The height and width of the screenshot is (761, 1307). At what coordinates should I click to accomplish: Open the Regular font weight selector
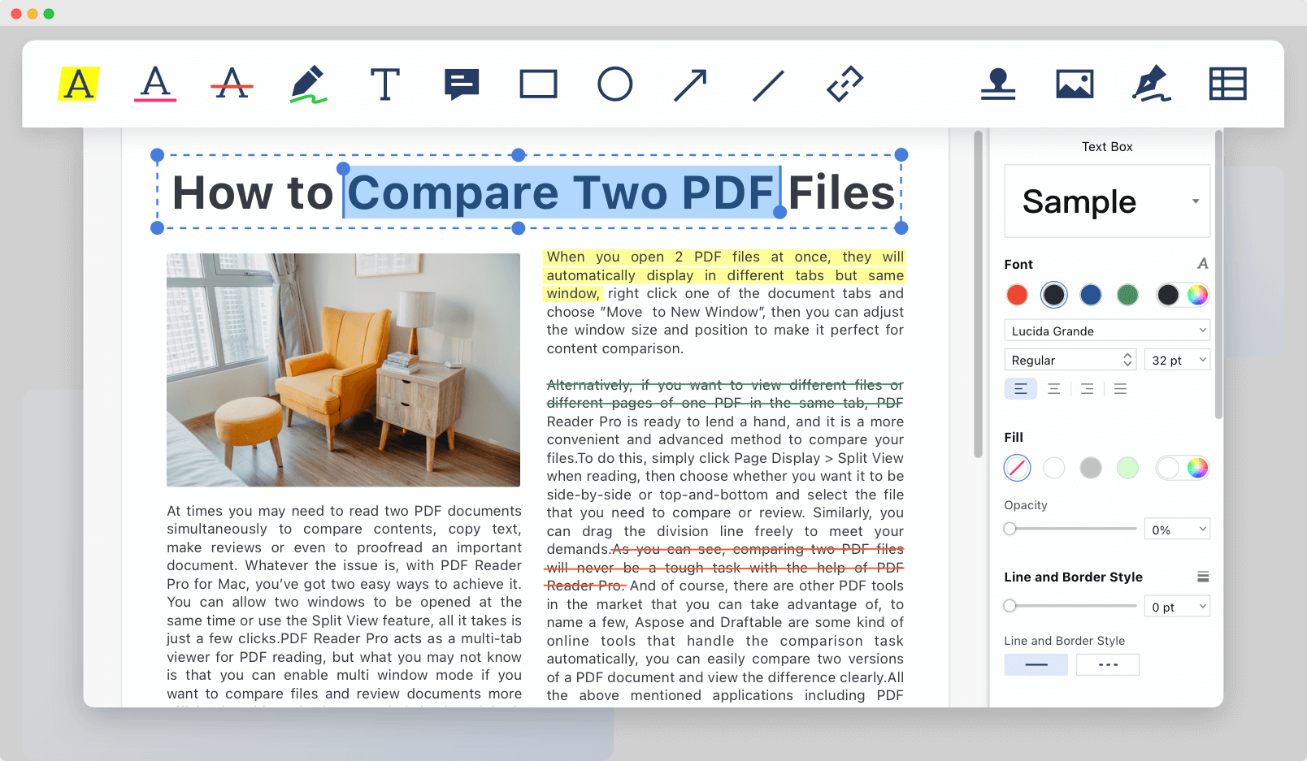click(1070, 360)
